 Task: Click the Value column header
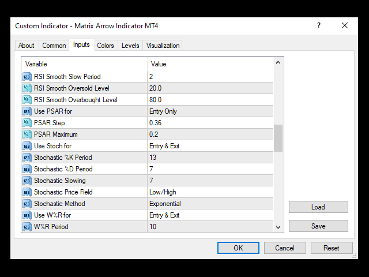210,64
